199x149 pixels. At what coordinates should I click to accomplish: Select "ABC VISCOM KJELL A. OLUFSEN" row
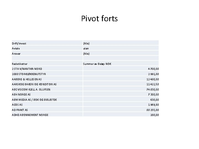point(31,89)
